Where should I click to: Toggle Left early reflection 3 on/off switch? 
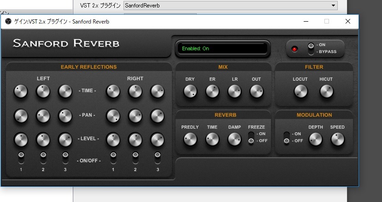click(x=65, y=158)
